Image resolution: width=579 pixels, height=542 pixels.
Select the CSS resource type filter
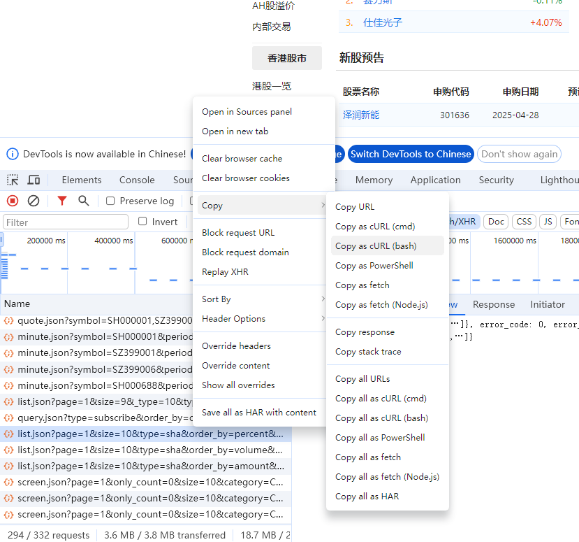(x=524, y=222)
